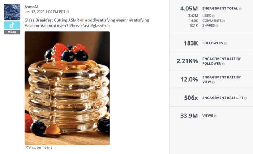Image resolution: width=253 pixels, height=154 pixels.
Task: Open the AsmrAI account name
Action: (32, 7)
